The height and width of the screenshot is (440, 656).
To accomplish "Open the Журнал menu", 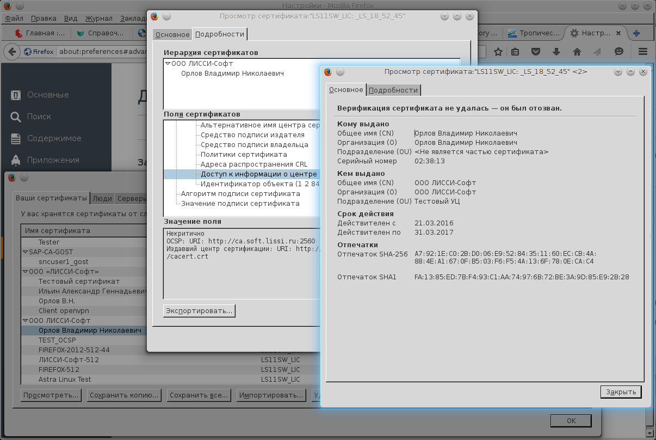I will pos(98,17).
